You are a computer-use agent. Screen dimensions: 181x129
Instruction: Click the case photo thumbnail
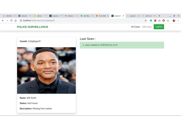46,70
